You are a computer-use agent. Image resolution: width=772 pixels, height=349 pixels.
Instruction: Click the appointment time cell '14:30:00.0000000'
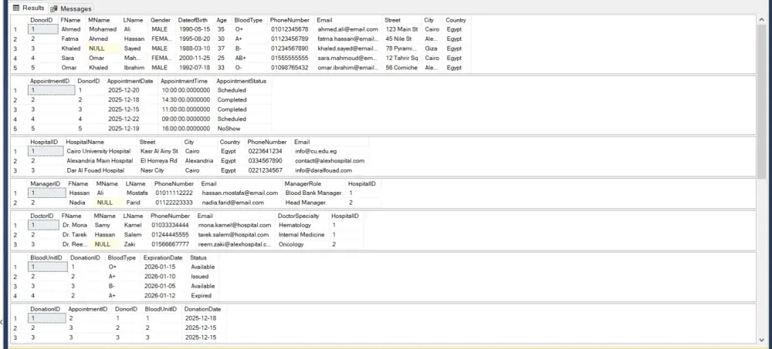click(x=185, y=100)
